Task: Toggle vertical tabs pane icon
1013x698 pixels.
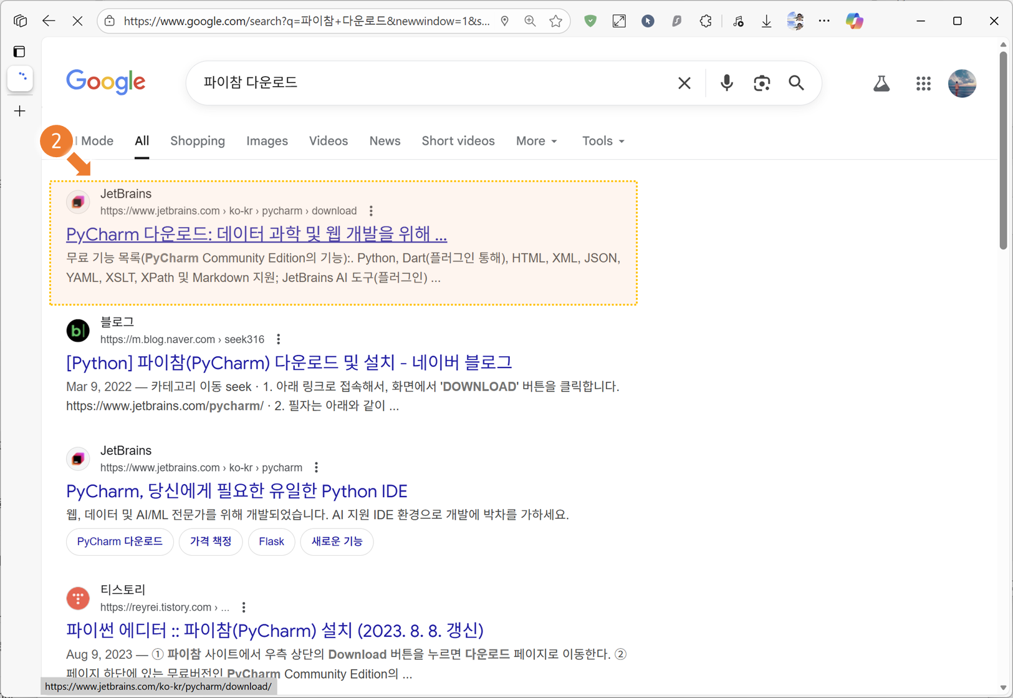Action: click(x=20, y=51)
